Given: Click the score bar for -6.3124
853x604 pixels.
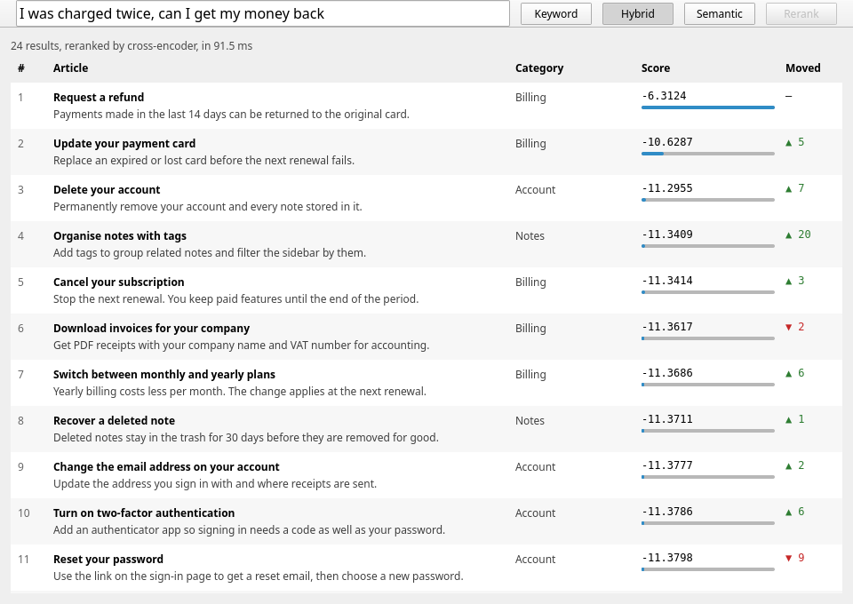Looking at the screenshot, I should click(x=708, y=107).
